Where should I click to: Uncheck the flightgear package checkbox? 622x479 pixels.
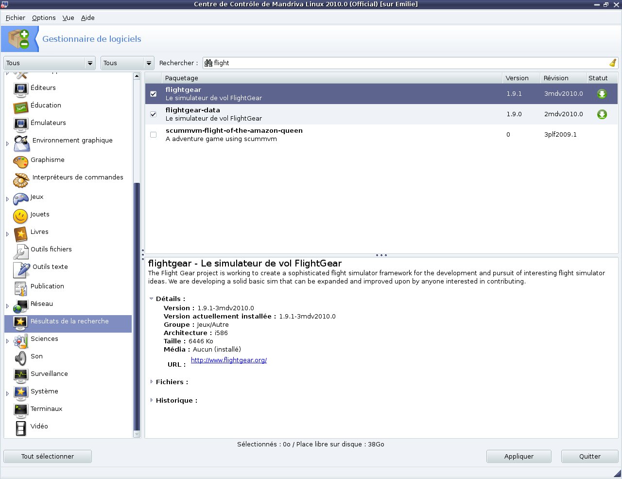coord(154,94)
